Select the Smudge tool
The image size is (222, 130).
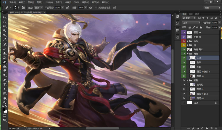click(x=4, y=71)
